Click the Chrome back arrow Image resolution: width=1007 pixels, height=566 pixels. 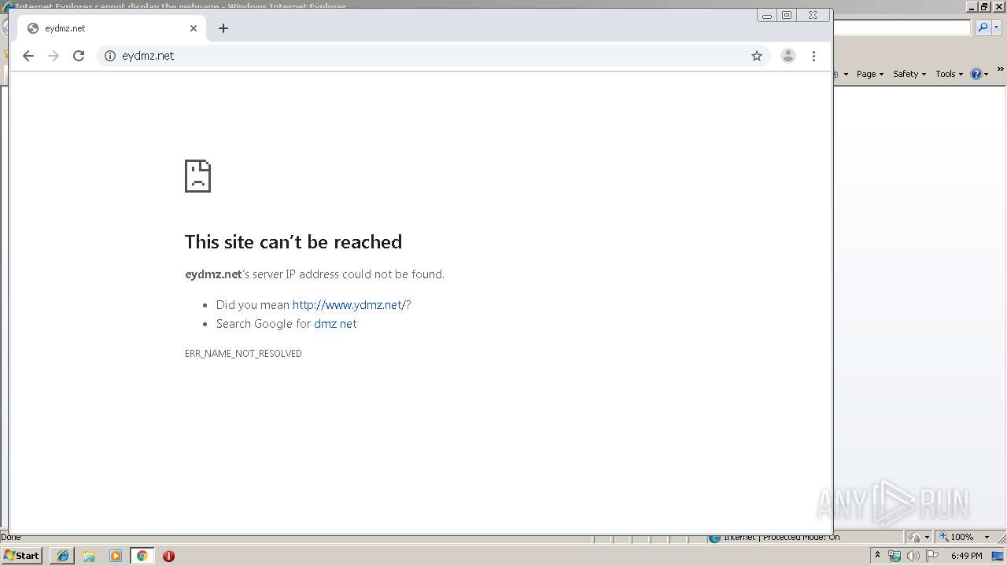[28, 56]
